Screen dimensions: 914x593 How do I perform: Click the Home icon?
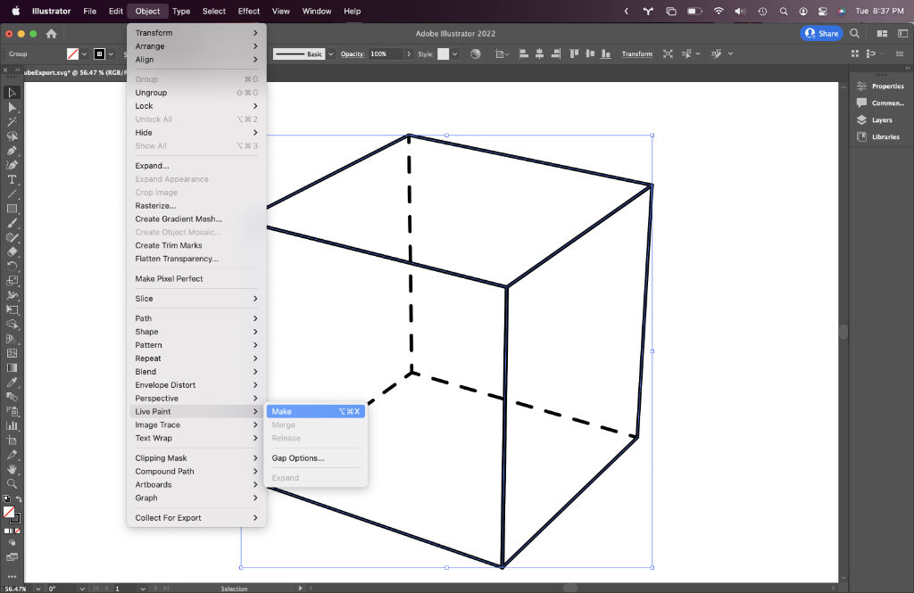point(51,34)
